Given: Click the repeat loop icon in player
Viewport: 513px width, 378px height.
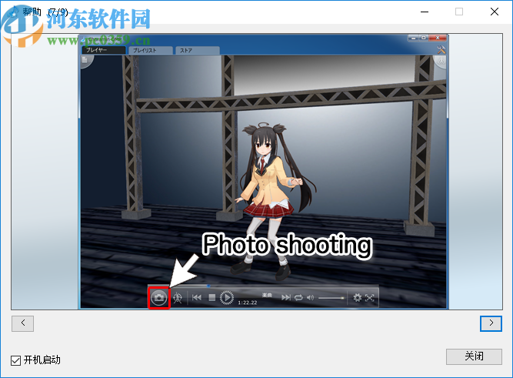Looking at the screenshot, I should tap(298, 297).
